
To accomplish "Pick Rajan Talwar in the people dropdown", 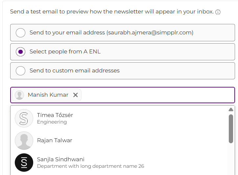I will tap(55, 141).
